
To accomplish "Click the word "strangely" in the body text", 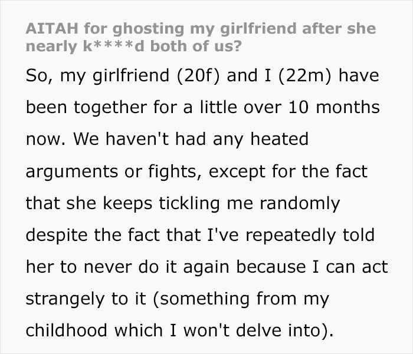I will pos(65,299).
